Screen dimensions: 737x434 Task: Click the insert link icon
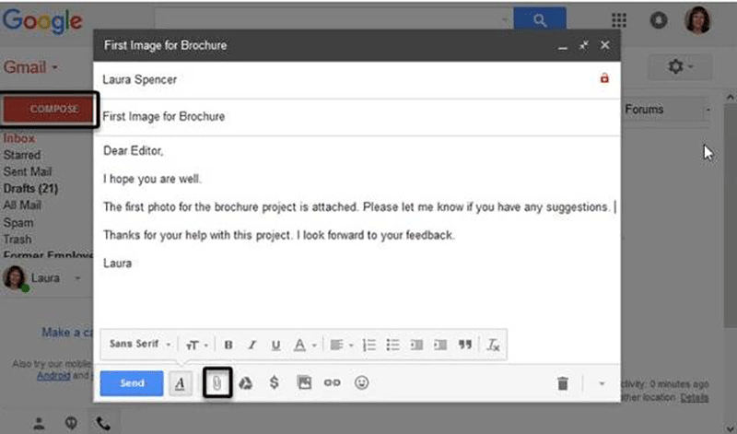(x=332, y=383)
